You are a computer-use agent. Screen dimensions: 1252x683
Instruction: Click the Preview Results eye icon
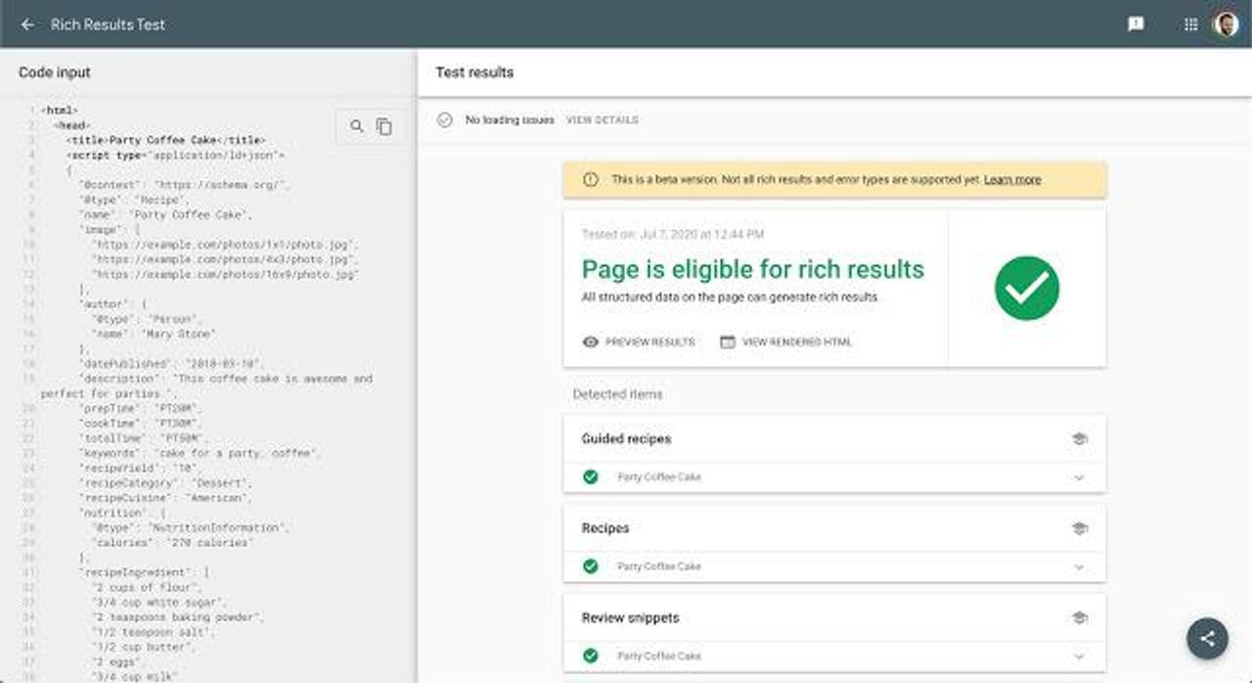[x=589, y=341]
